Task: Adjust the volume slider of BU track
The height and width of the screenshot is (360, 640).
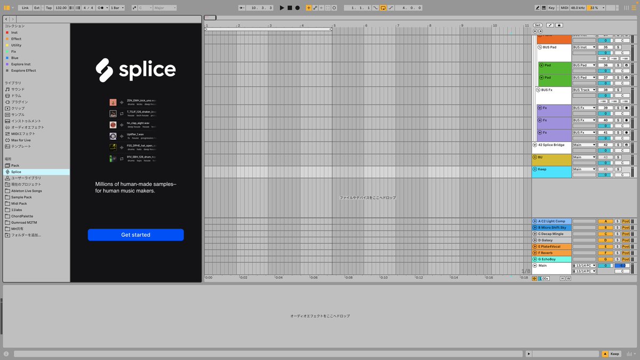Action: click(x=605, y=163)
